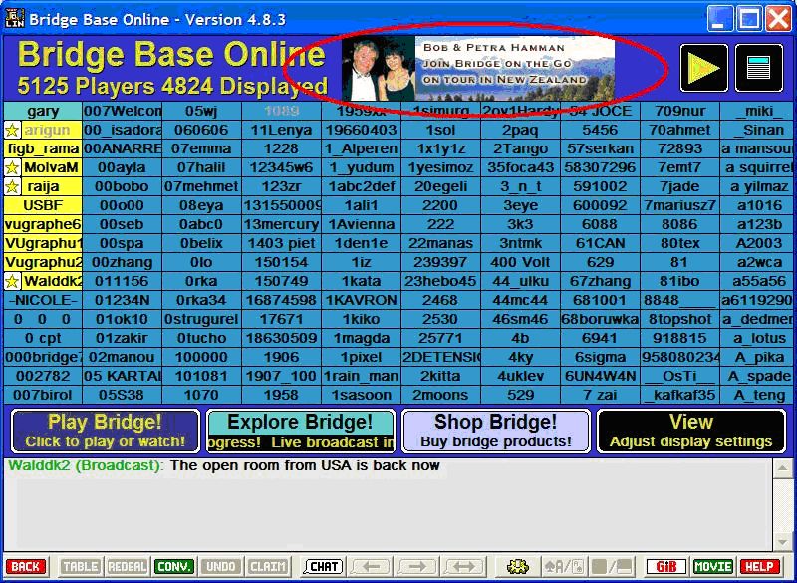Select player 1rain_man
This screenshot has height=583, width=797.
click(x=362, y=376)
